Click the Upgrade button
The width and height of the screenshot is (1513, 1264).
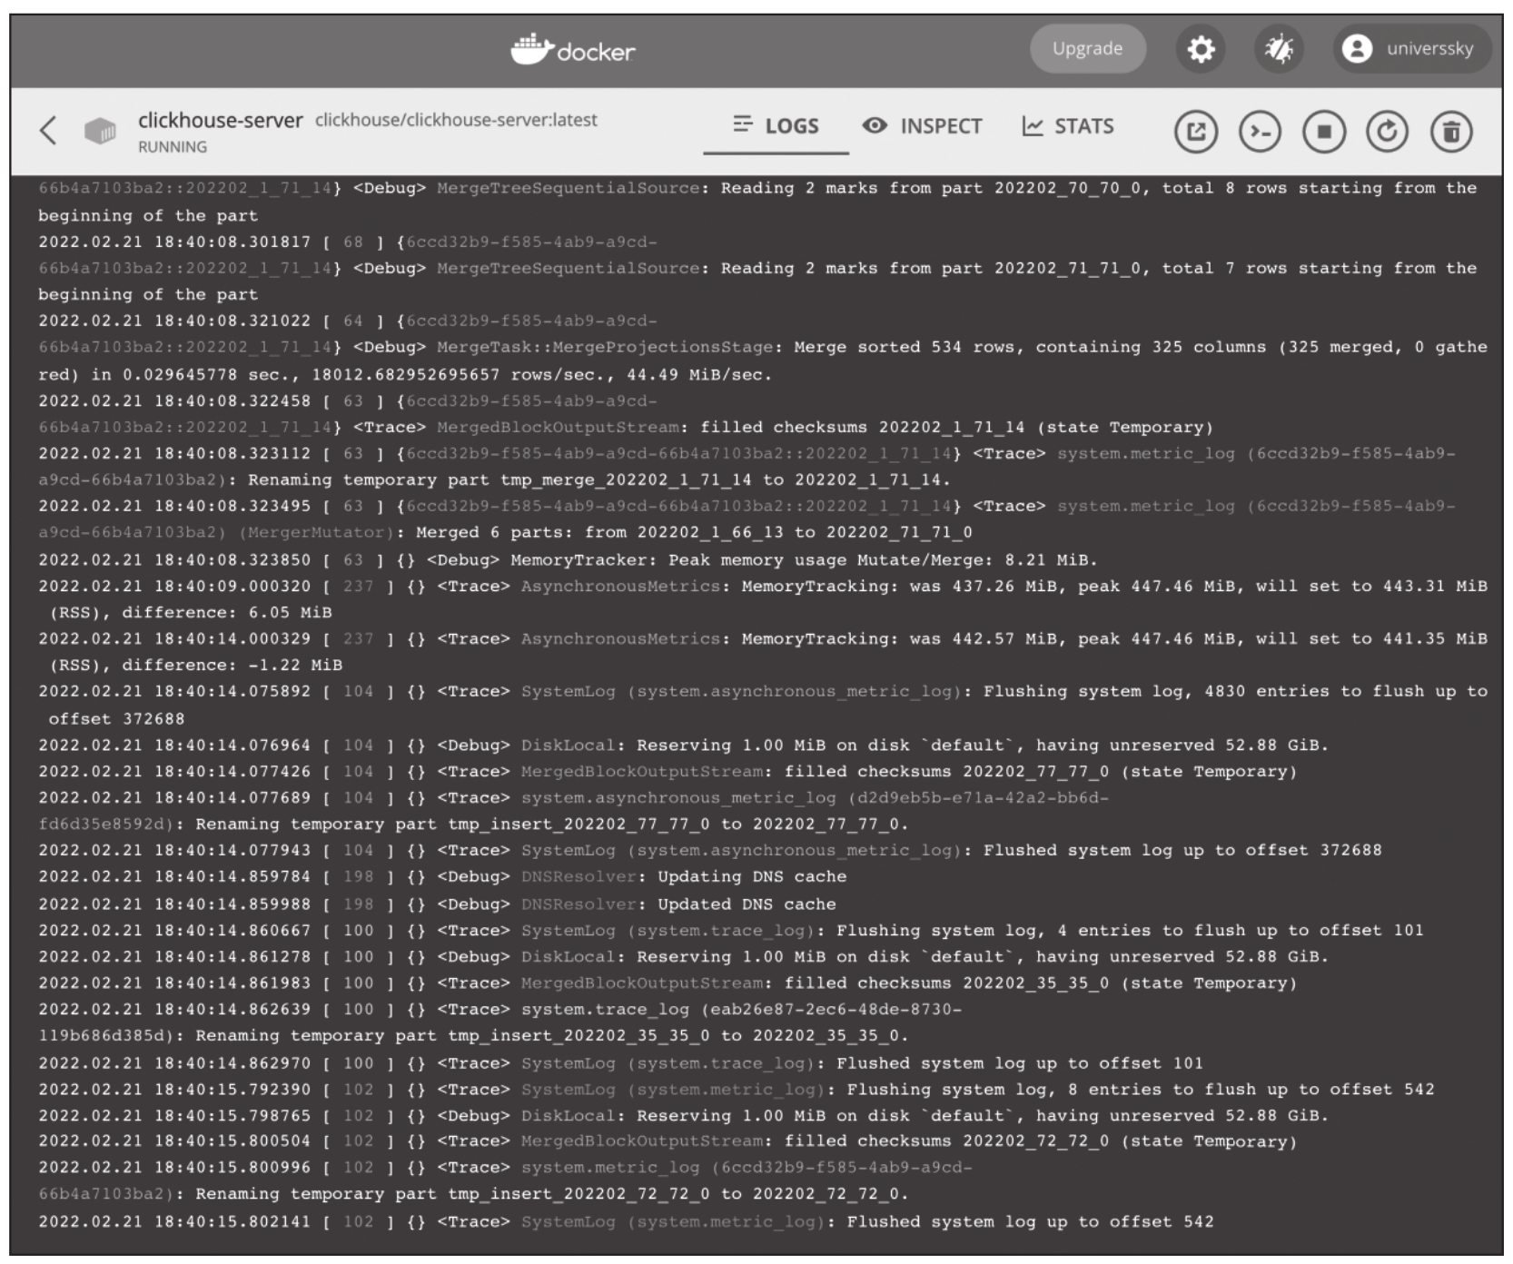coord(1088,49)
